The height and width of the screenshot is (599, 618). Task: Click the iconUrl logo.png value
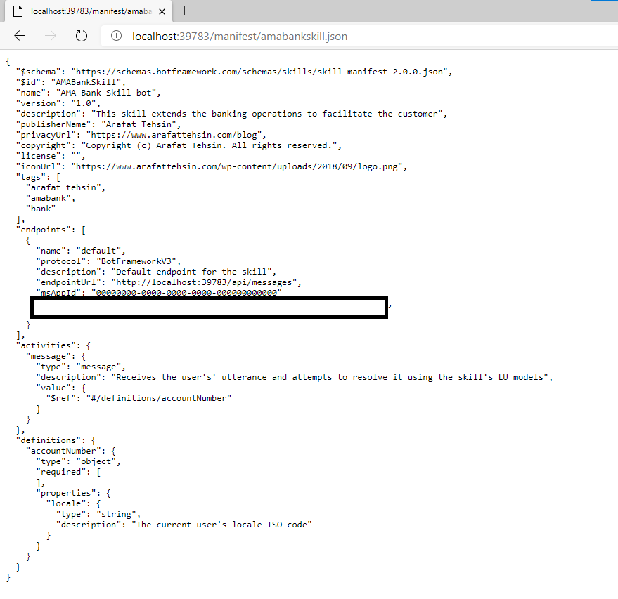tap(236, 166)
